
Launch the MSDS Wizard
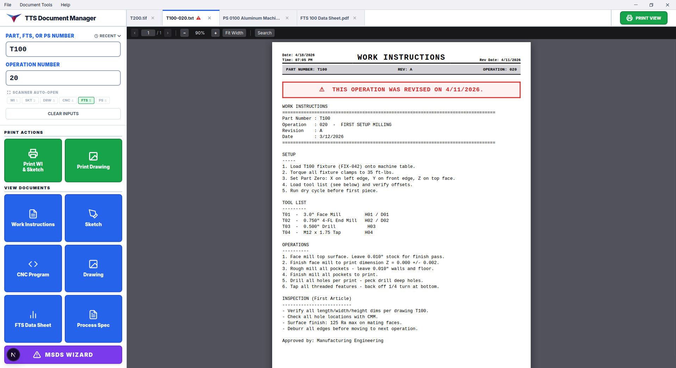coord(63,354)
